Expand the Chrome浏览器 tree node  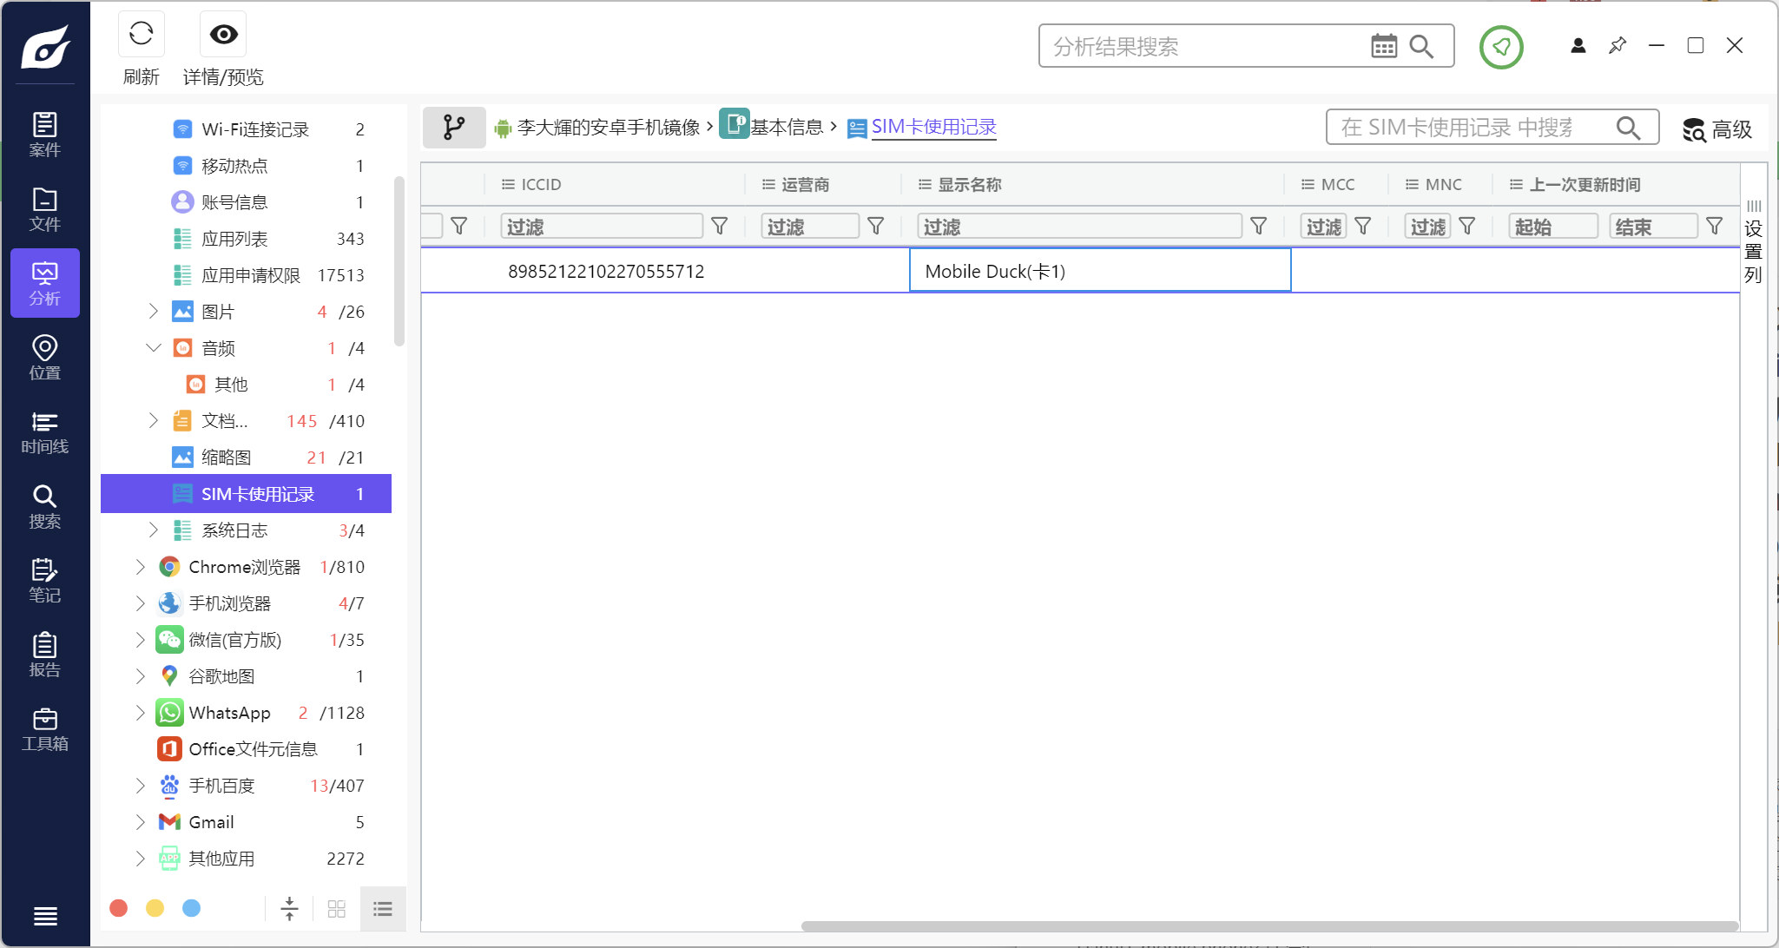[x=141, y=567]
